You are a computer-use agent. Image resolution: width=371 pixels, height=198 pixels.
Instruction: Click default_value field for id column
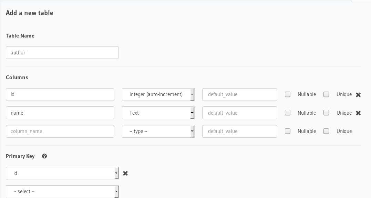pyautogui.click(x=240, y=94)
